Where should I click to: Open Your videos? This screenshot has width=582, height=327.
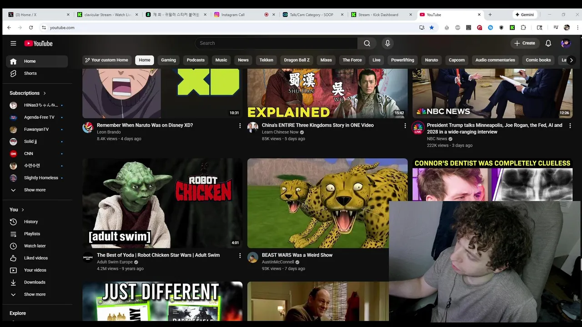click(x=37, y=270)
